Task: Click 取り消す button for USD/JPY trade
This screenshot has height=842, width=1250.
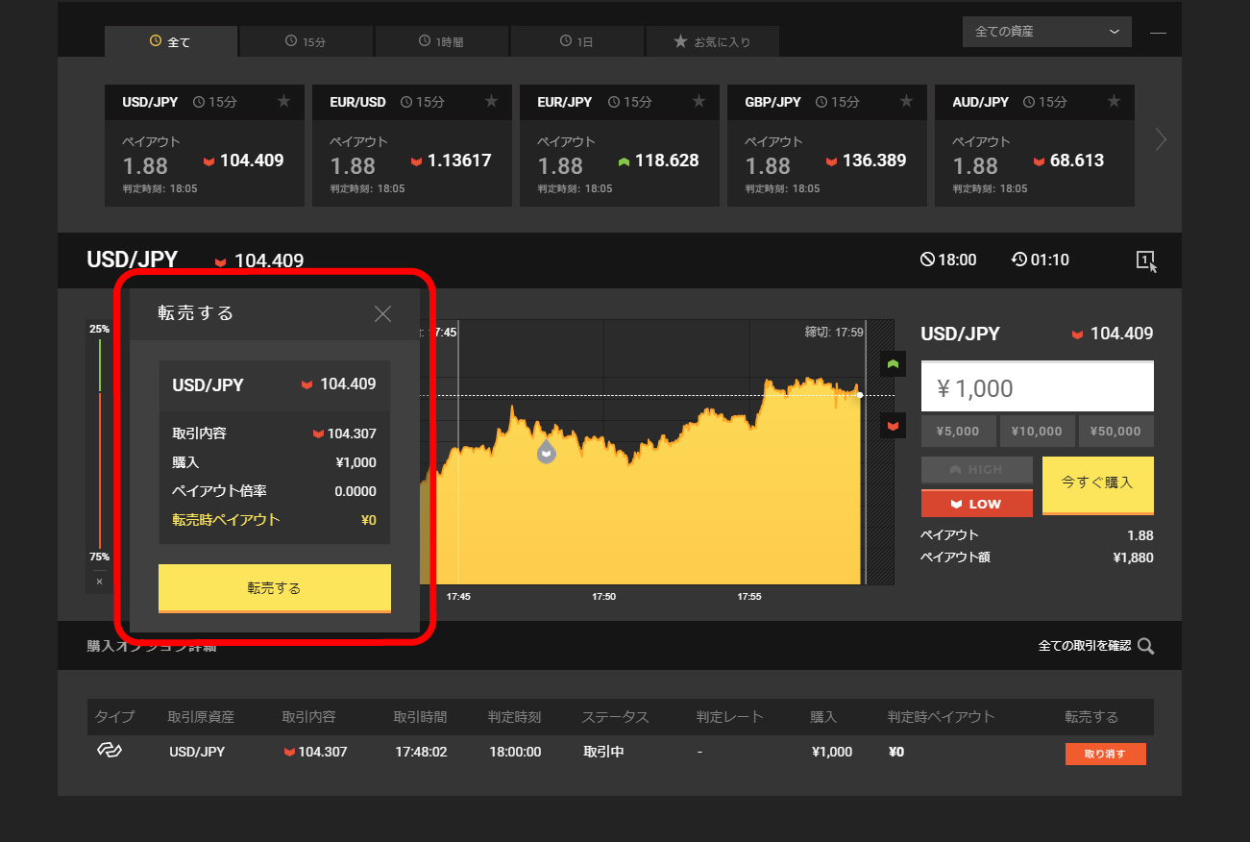Action: [x=1105, y=754]
